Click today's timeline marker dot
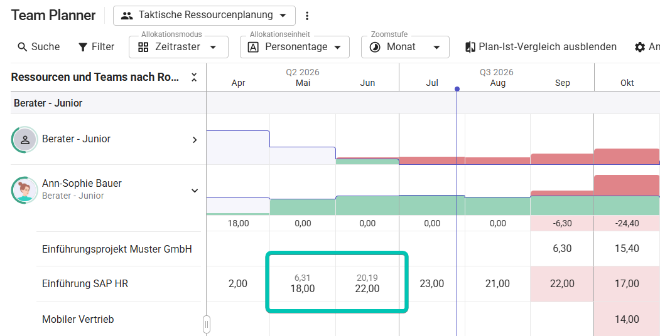Image resolution: width=660 pixels, height=336 pixels. pos(457,88)
